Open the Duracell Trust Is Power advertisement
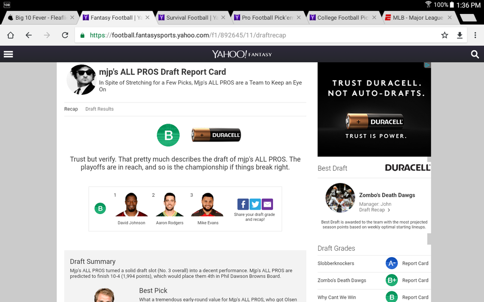Viewport: 484px width, 302px height. point(374,109)
